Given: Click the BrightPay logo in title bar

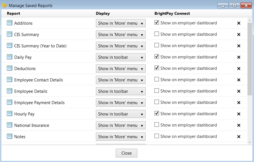Looking at the screenshot, I should [x=5, y=5].
